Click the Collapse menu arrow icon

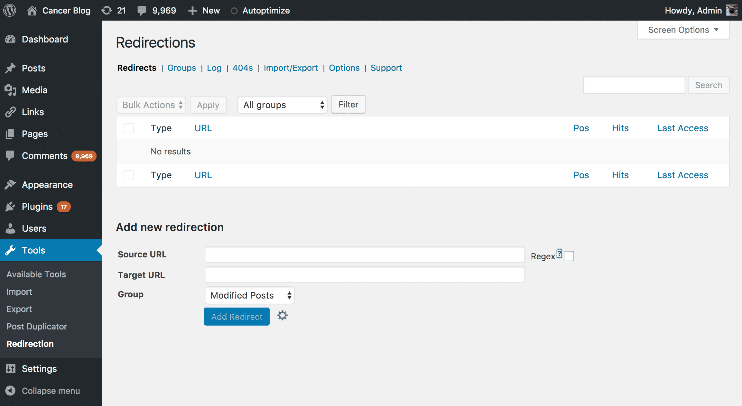tap(10, 391)
